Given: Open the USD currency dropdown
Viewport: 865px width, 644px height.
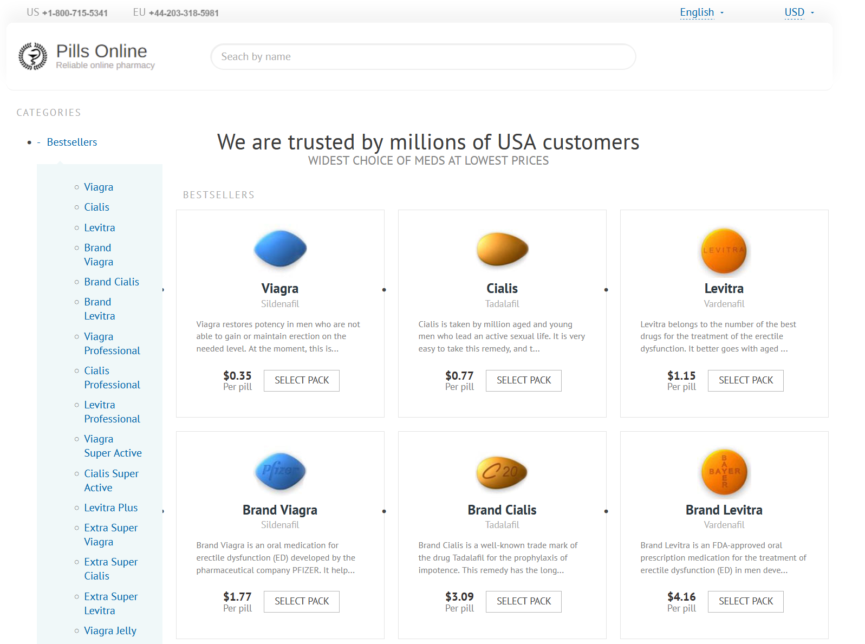Looking at the screenshot, I should coord(799,12).
